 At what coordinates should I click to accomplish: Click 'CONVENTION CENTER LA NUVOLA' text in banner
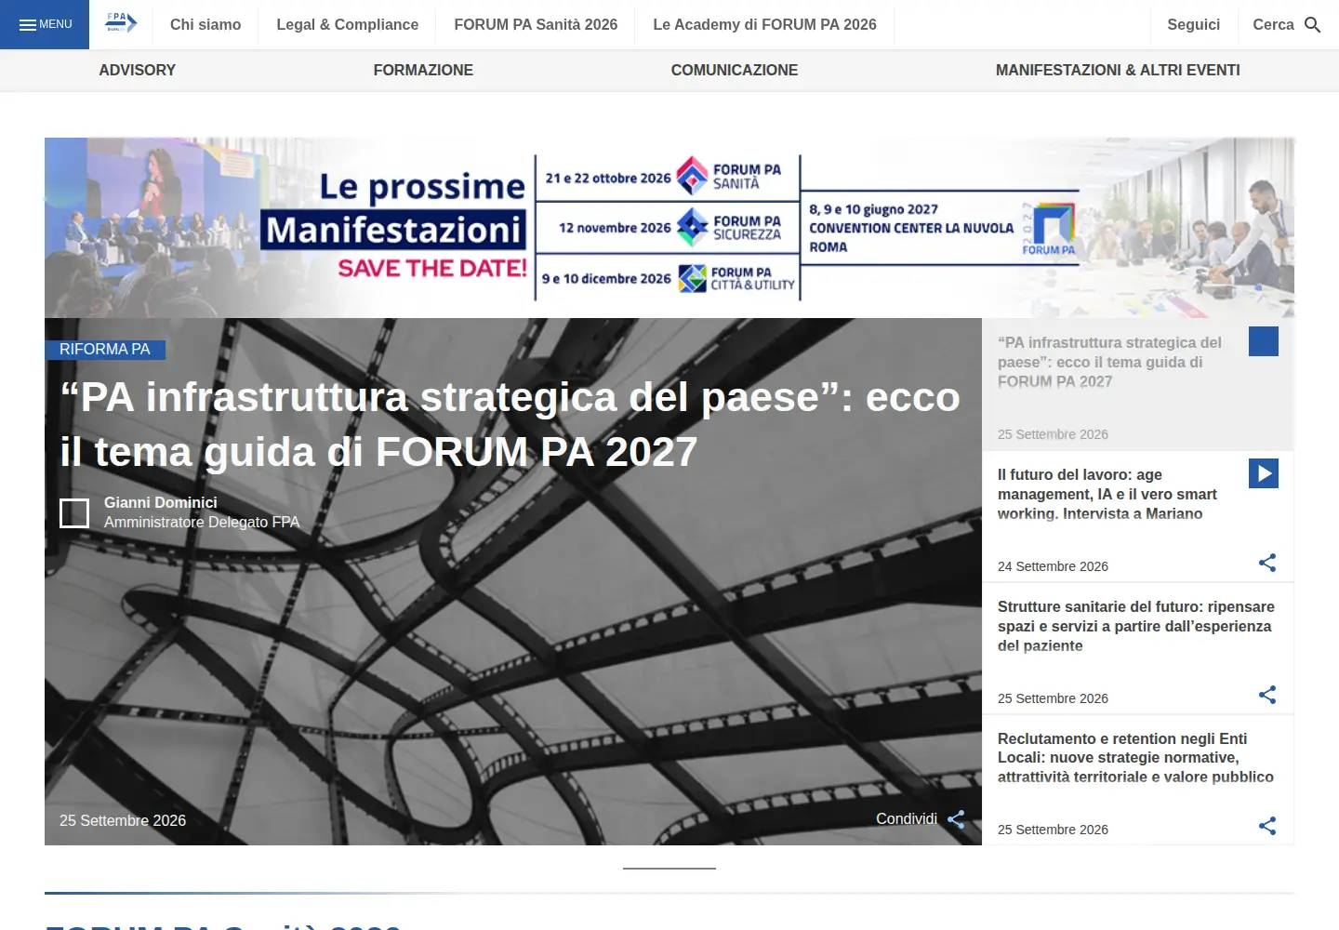pos(911,228)
